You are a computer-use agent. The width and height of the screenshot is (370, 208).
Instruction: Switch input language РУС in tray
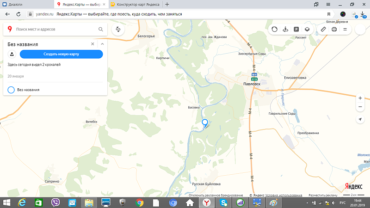343,203
